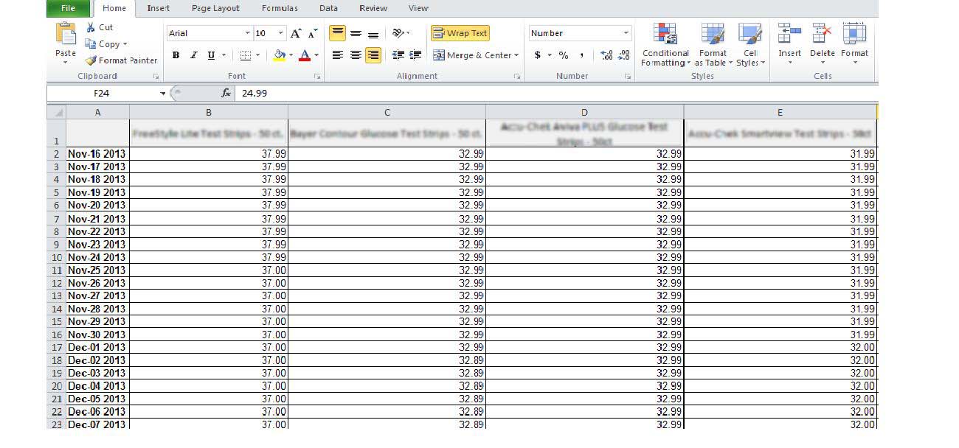Click the top align icon
959x448 pixels.
tap(337, 33)
